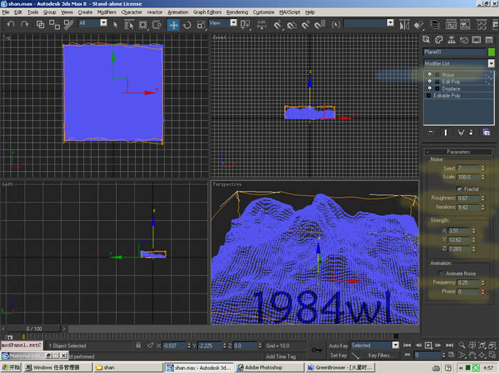
Task: Click the Set Key button
Action: coord(339,355)
